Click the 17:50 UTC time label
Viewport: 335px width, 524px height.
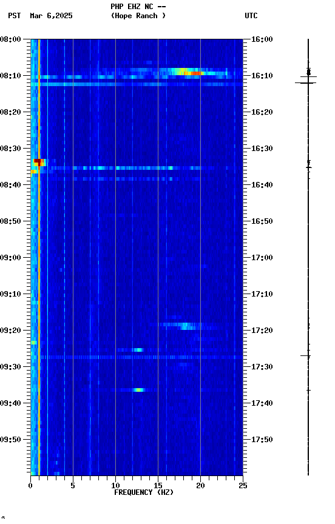pyautogui.click(x=262, y=440)
